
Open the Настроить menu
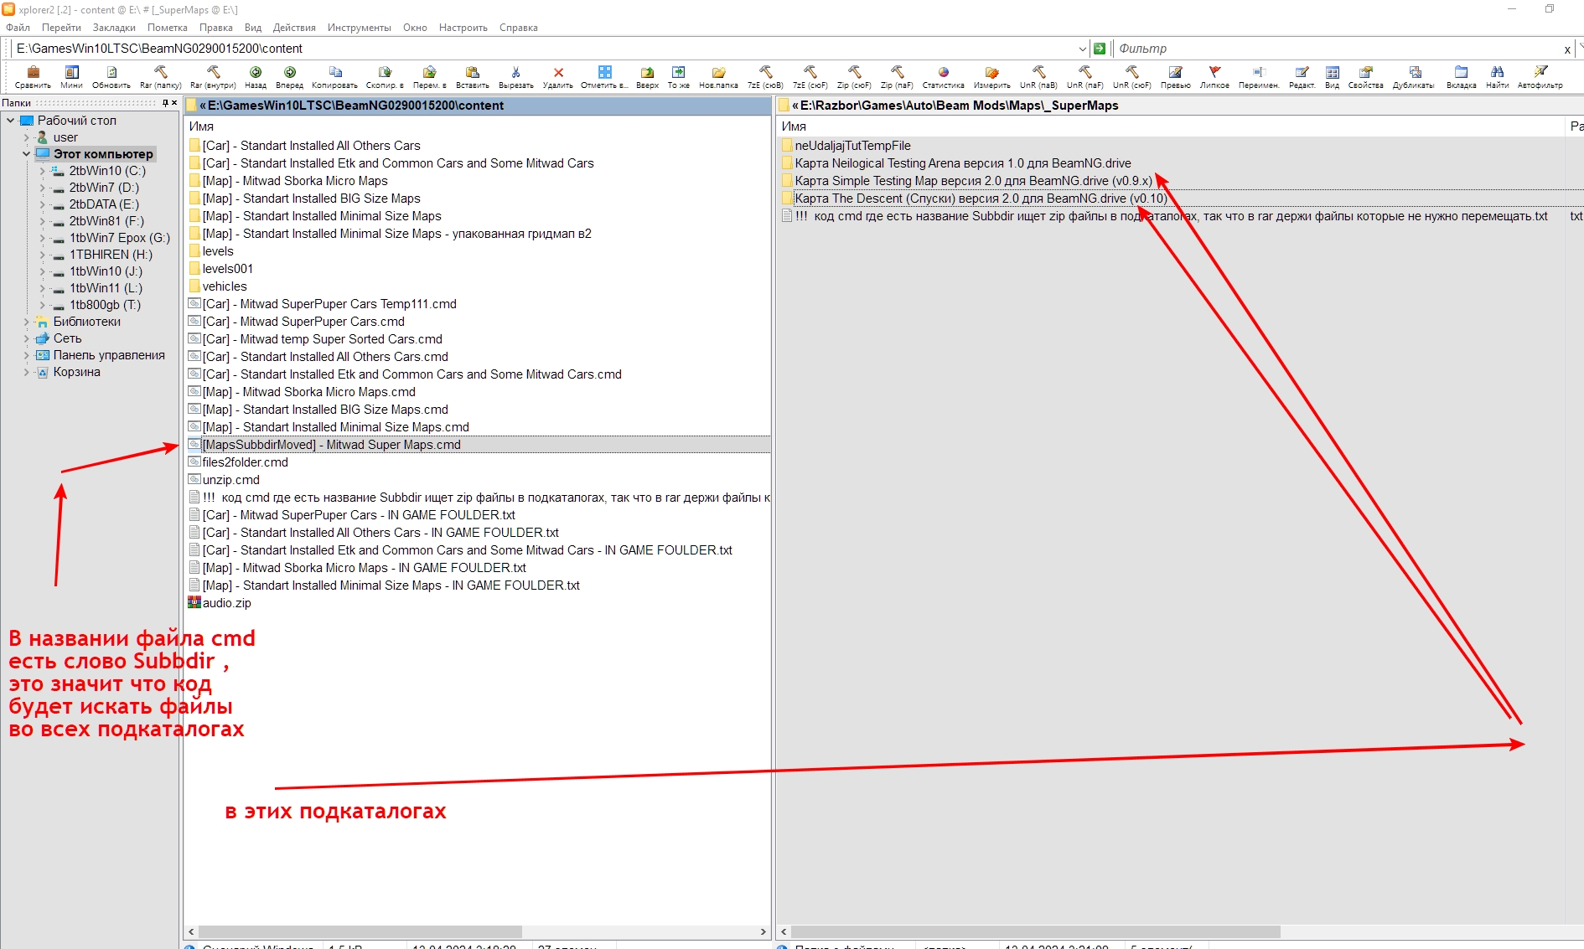463,28
